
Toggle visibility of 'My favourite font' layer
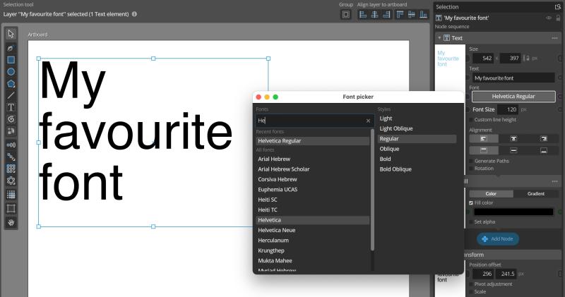pyautogui.click(x=549, y=18)
